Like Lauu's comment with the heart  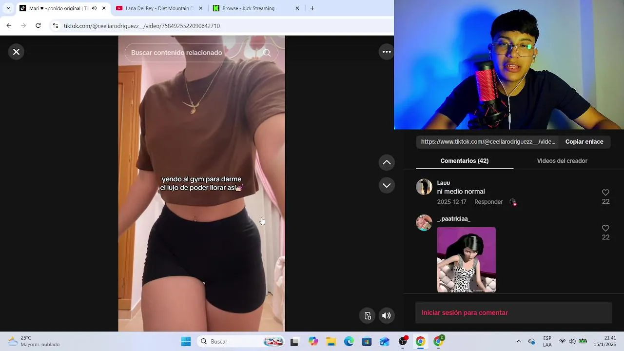pyautogui.click(x=605, y=193)
